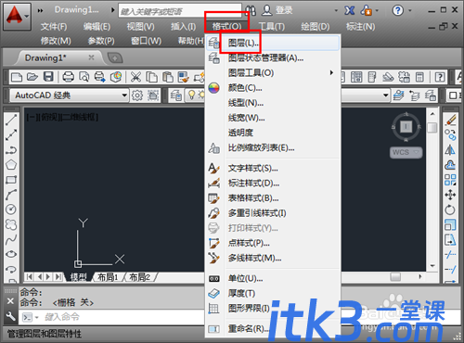Viewport: 464px width, 343px height.
Task: Save the drawing with floppy icon
Action: [x=48, y=77]
